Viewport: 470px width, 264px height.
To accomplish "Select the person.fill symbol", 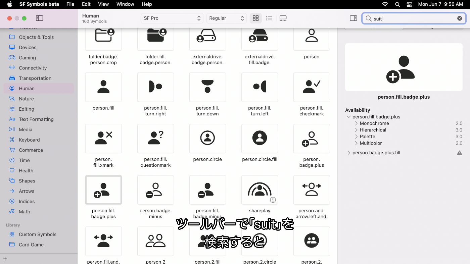I will click(x=103, y=87).
